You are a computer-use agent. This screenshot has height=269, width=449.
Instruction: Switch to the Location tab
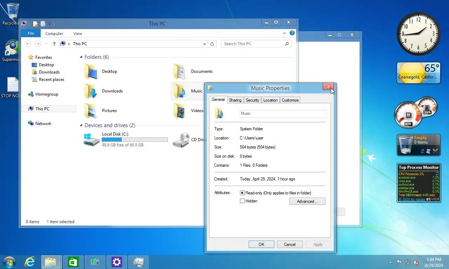point(270,100)
